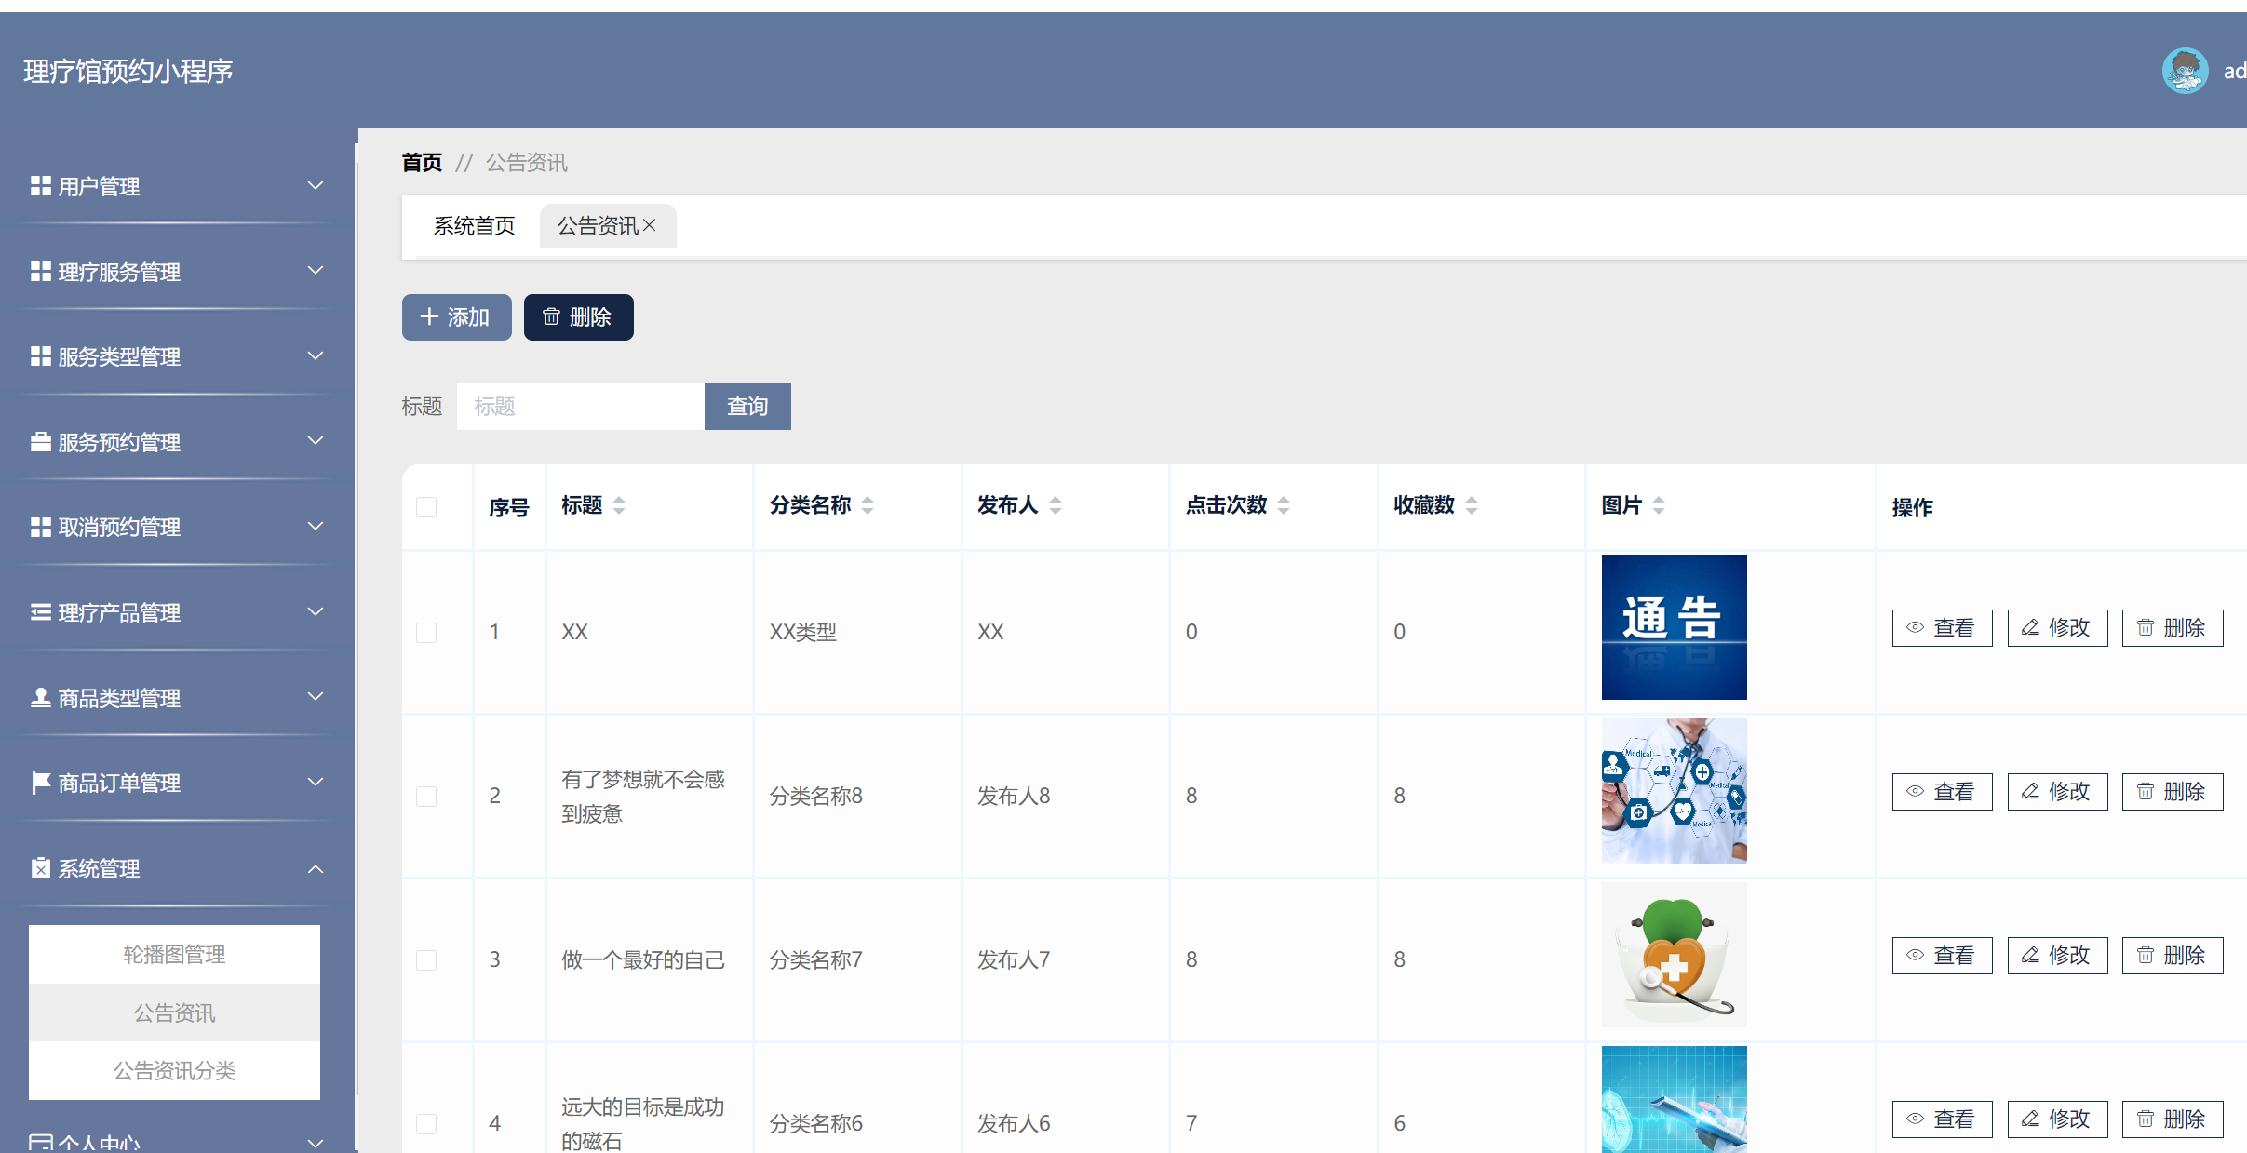
Task: View row 有了梦想就不会感到疲惫
Action: pos(1942,792)
